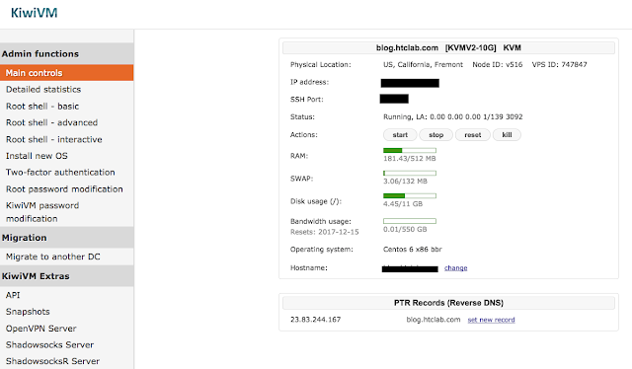Select Migrate to another DC

pyautogui.click(x=52, y=257)
